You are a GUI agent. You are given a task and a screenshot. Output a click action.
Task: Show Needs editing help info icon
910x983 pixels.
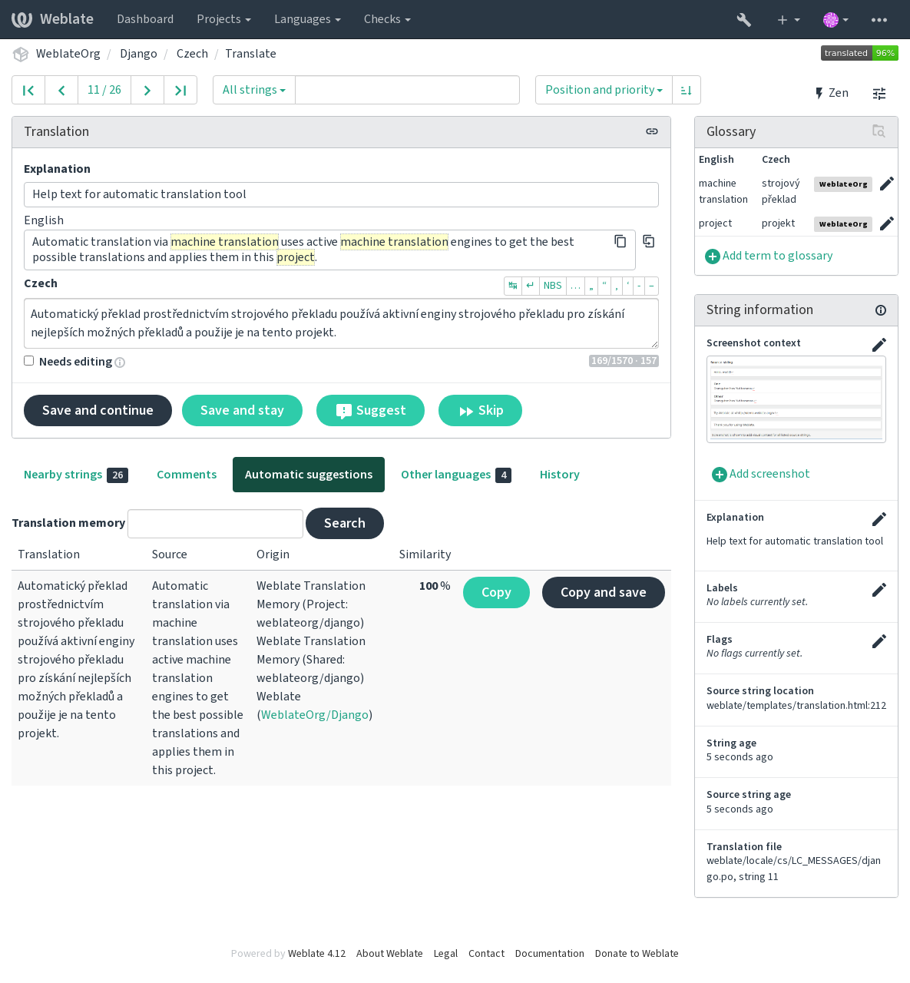pos(120,362)
